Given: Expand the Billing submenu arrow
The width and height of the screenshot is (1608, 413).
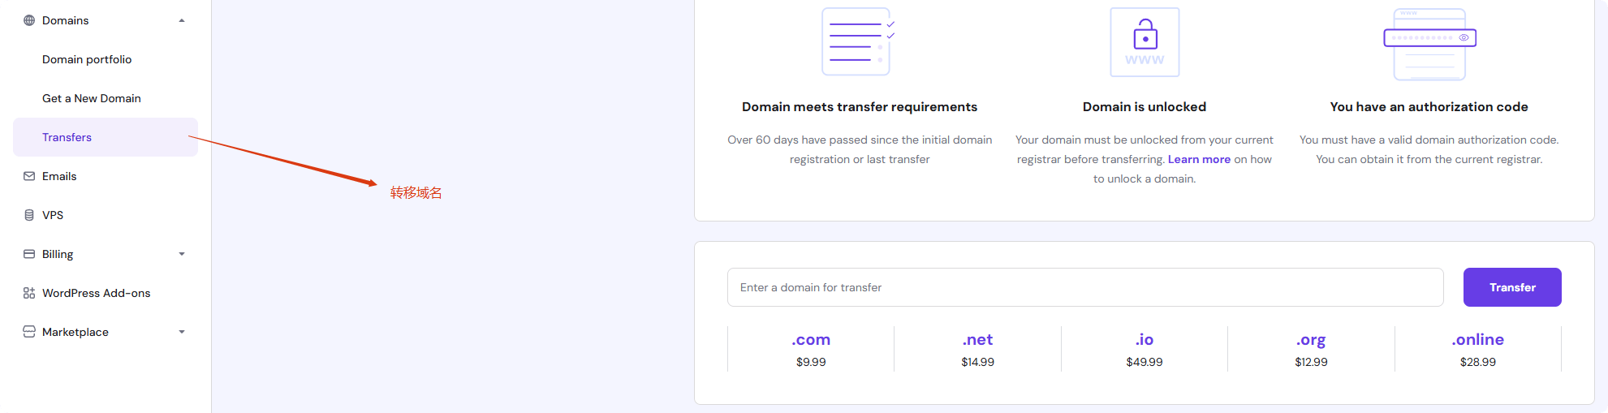Looking at the screenshot, I should [x=182, y=254].
